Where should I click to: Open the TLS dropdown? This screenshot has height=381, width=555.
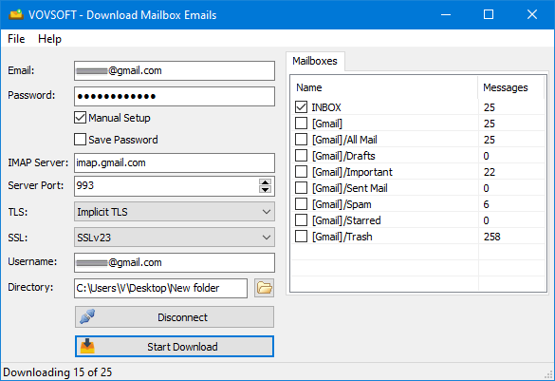click(x=175, y=212)
